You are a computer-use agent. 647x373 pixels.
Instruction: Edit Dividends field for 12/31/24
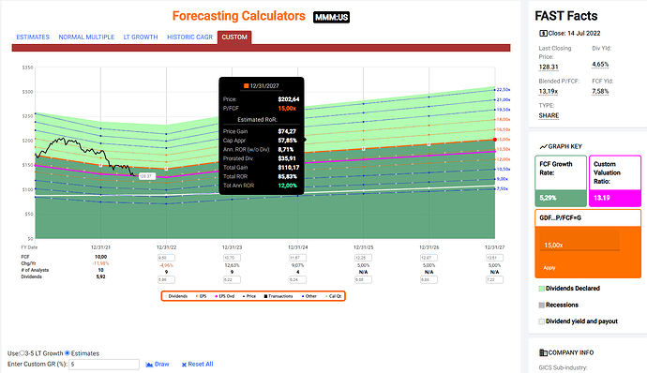point(297,279)
